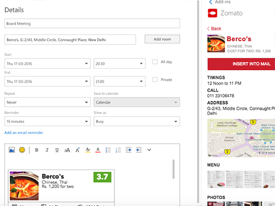Open the emoji picker smiley icon
This screenshot has width=275, height=206.
coord(22,150)
